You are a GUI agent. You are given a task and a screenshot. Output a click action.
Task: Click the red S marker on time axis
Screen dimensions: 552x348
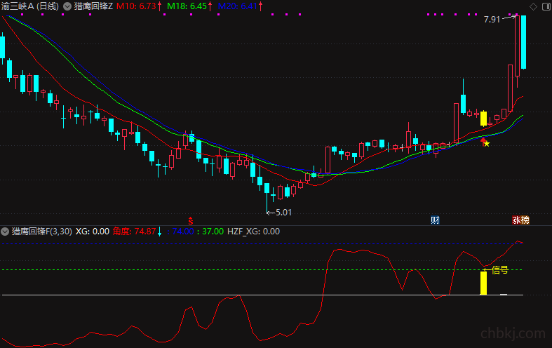click(191, 221)
